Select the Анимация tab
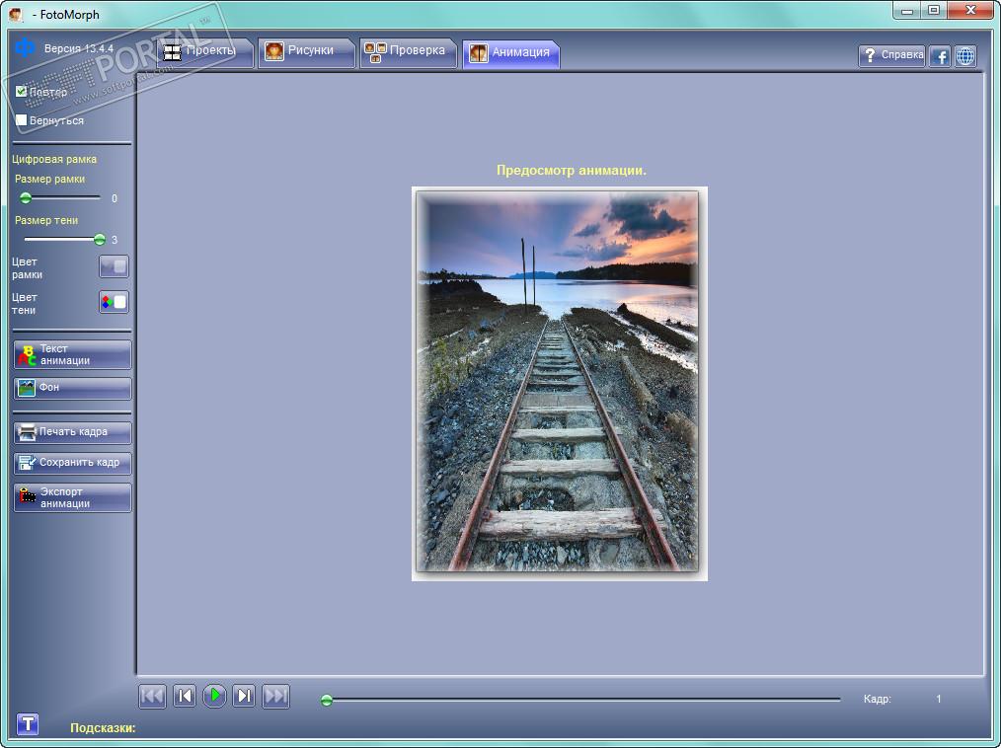The height and width of the screenshot is (748, 1001). pos(510,53)
